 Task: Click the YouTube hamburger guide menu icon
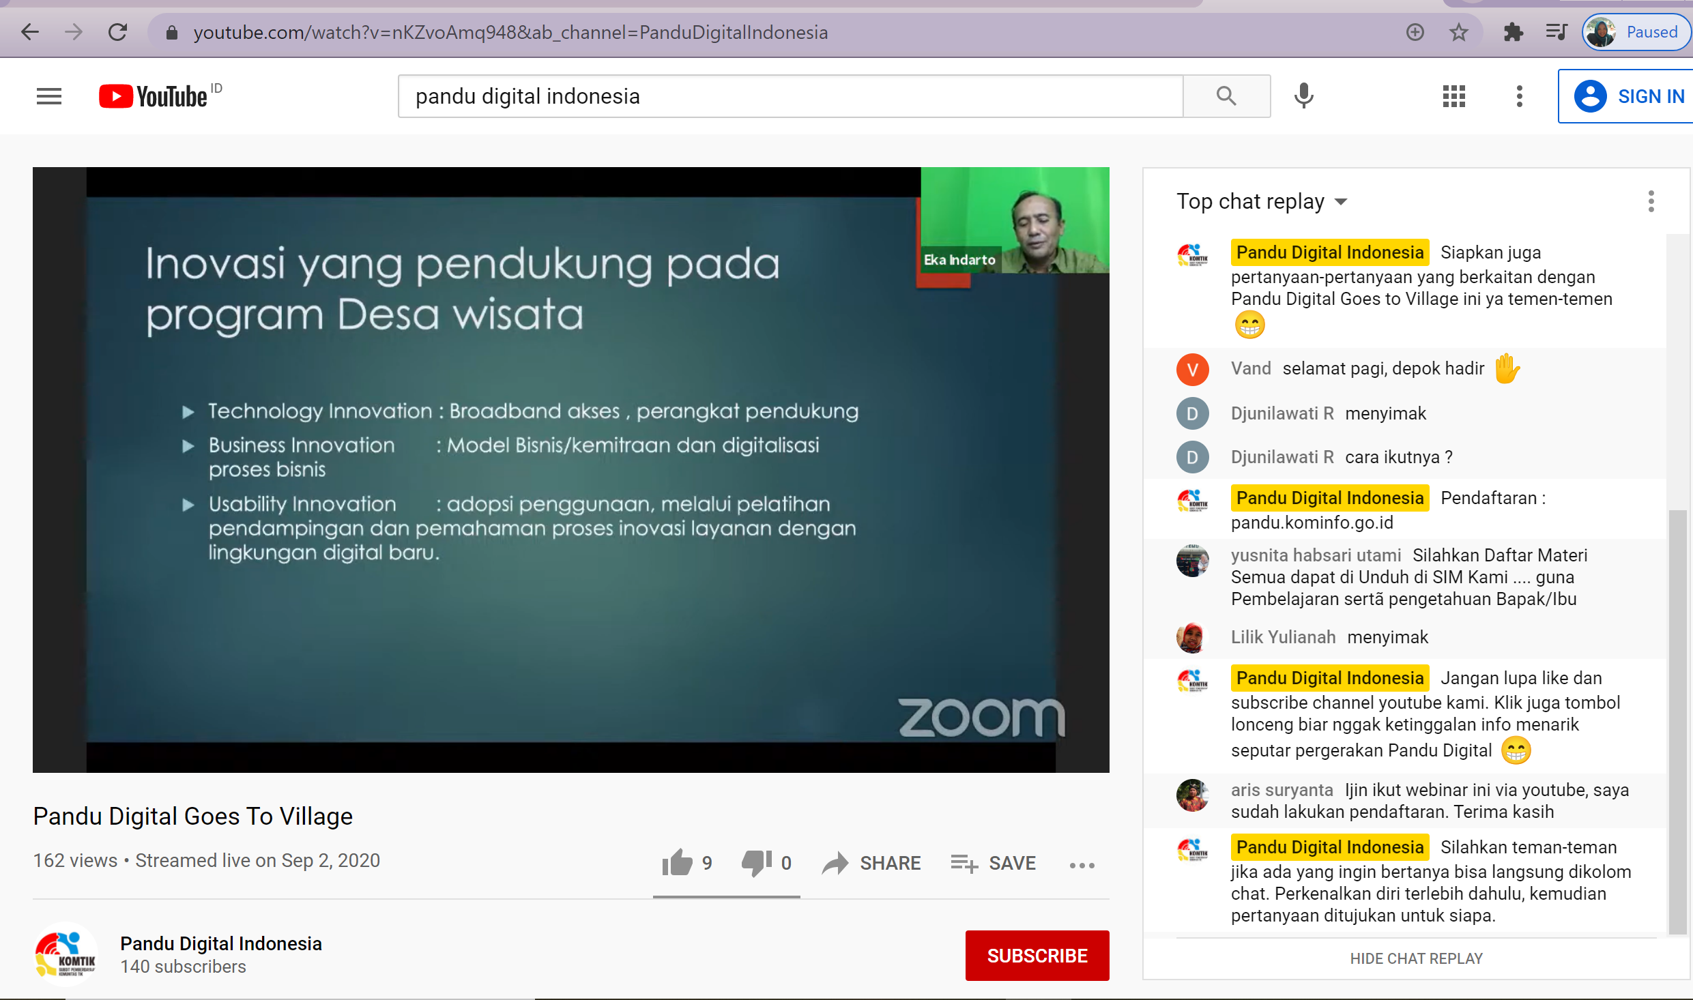[x=48, y=96]
